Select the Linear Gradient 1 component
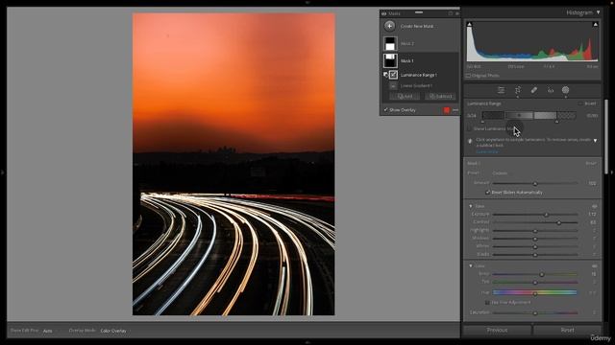The width and height of the screenshot is (615, 345). point(416,85)
